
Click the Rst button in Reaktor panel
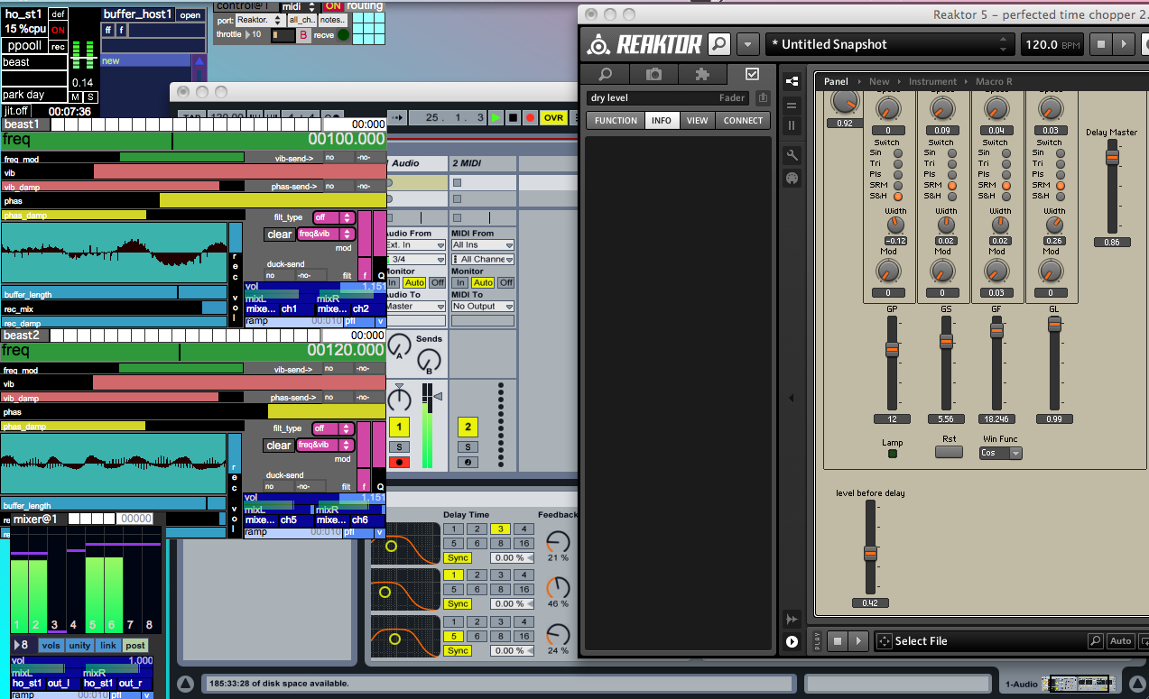(949, 452)
